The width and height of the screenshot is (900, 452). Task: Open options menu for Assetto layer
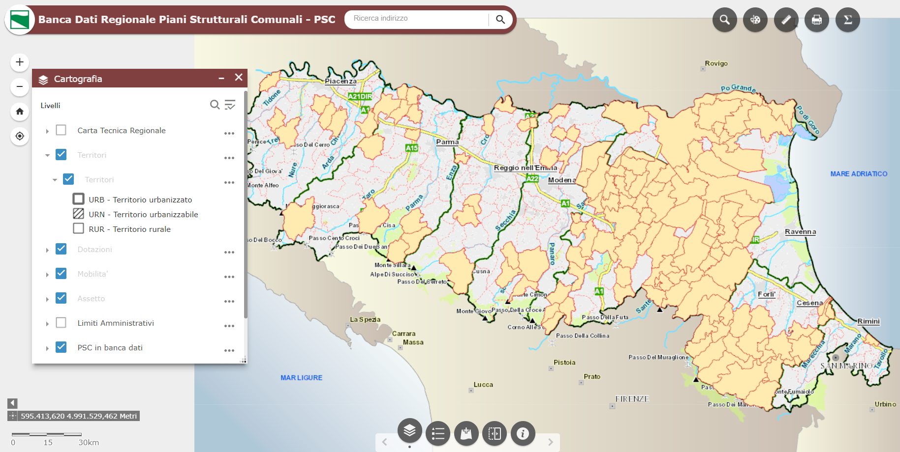[x=229, y=301]
